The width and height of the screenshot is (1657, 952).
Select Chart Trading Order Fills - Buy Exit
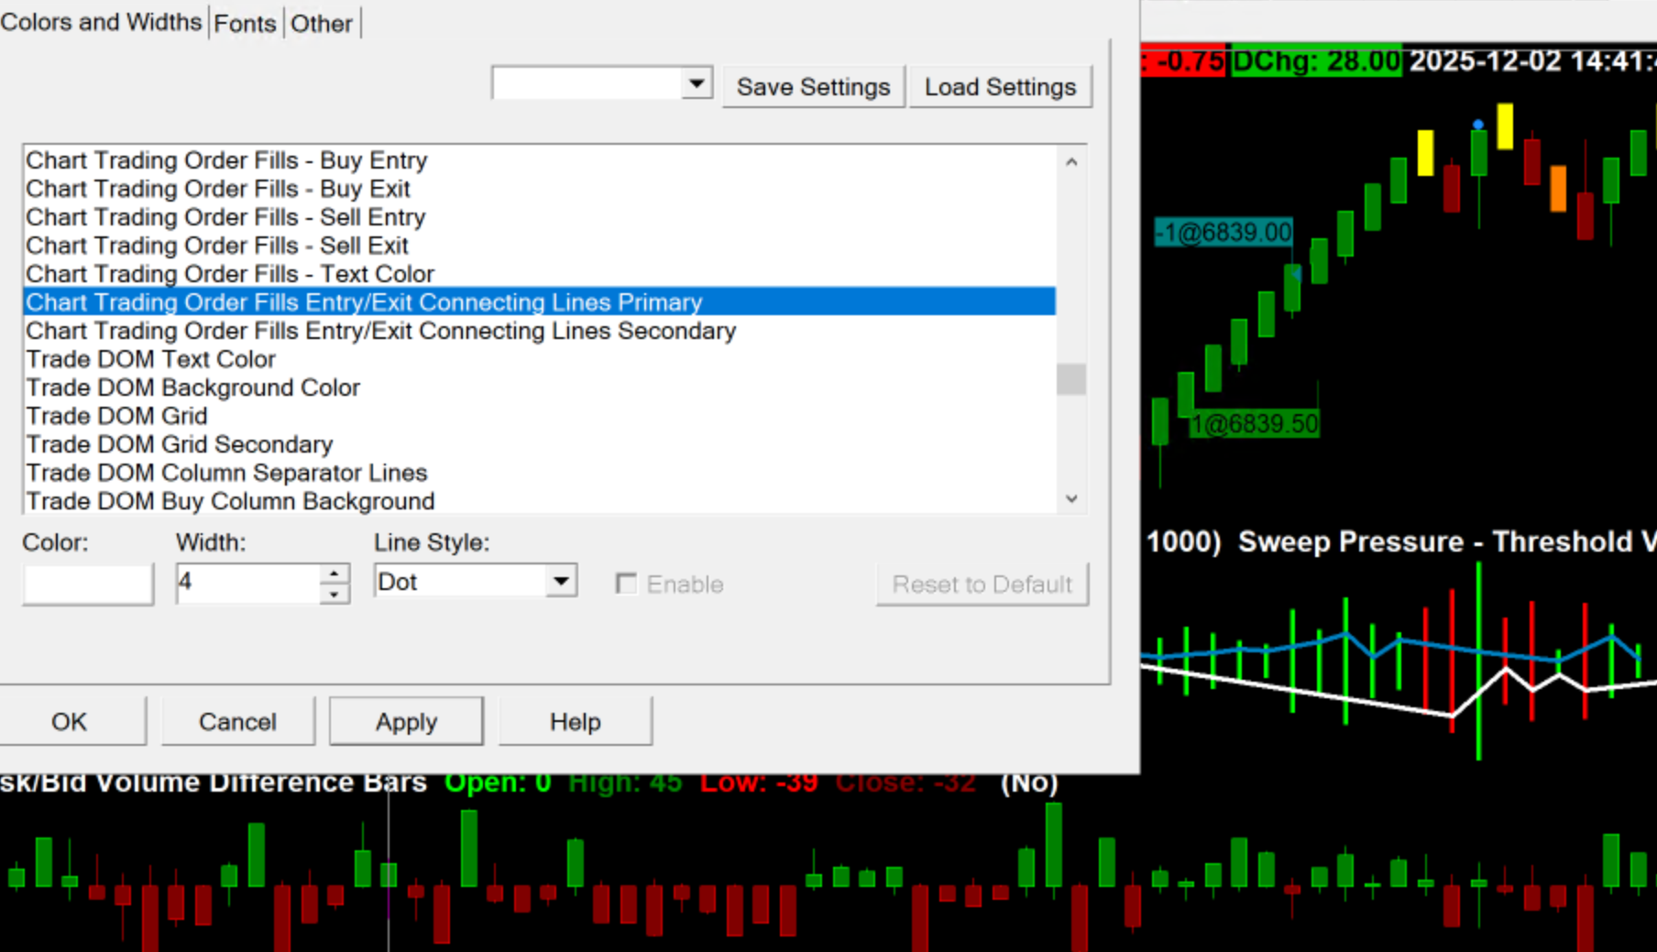click(539, 189)
